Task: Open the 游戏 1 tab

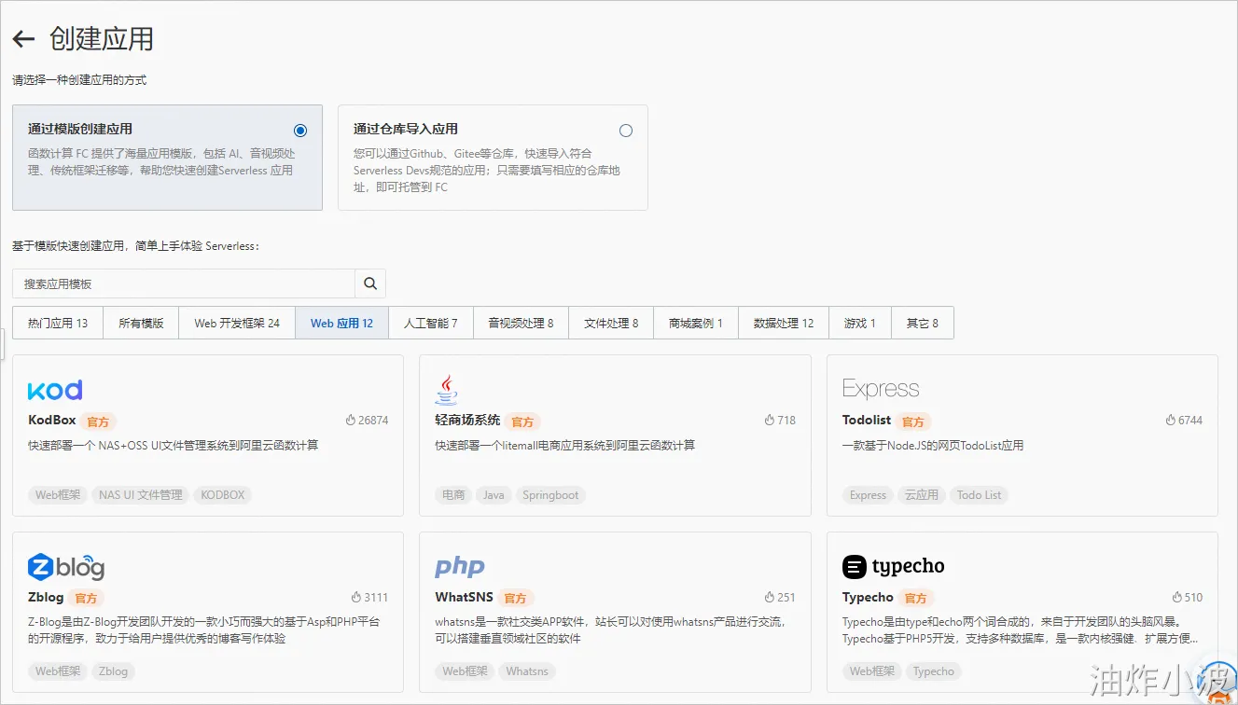Action: tap(860, 324)
